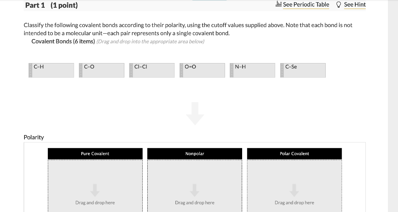
Task: Click the drag grip on C–H tile
Action: (30, 70)
